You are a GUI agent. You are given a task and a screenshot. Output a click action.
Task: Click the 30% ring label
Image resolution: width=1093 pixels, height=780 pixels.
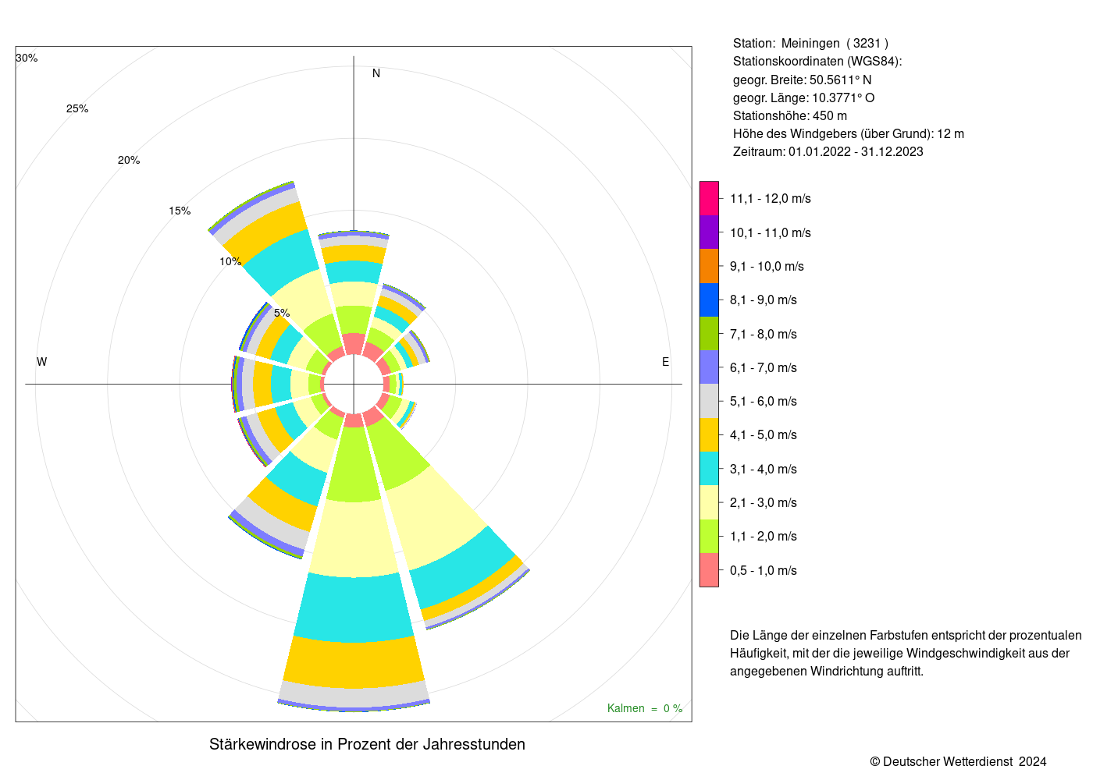[x=27, y=58]
